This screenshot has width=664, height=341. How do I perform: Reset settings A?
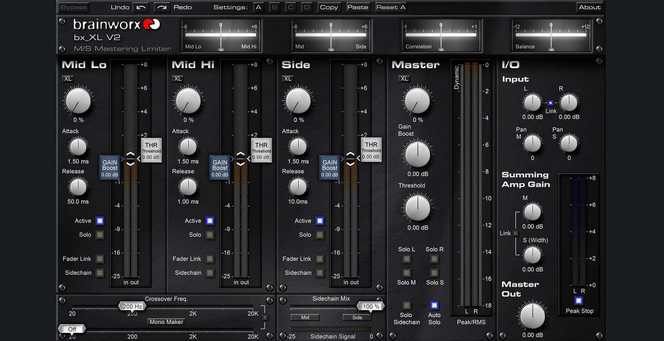[391, 7]
